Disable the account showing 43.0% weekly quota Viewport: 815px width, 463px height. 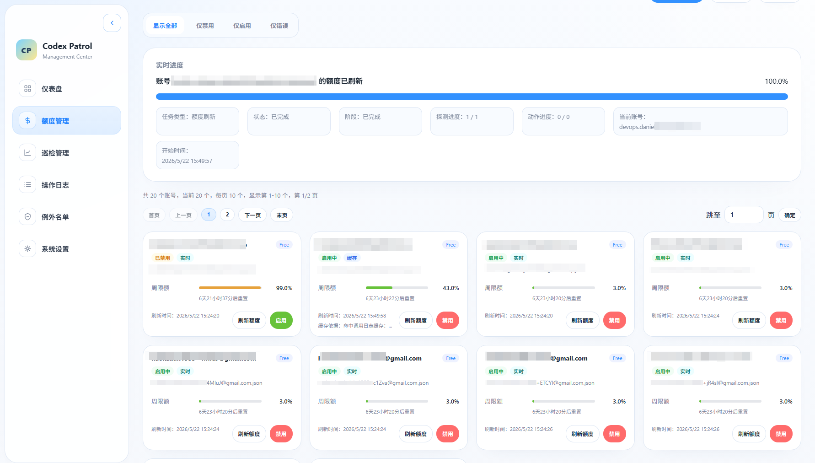pyautogui.click(x=447, y=320)
